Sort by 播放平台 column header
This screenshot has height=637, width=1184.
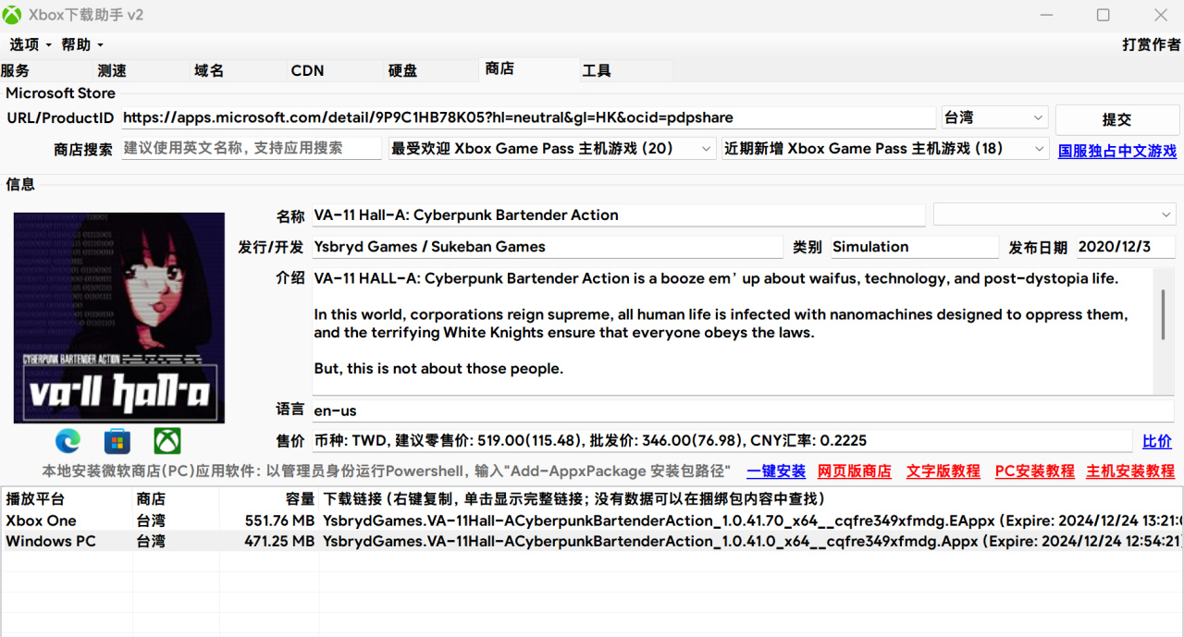tap(66, 499)
